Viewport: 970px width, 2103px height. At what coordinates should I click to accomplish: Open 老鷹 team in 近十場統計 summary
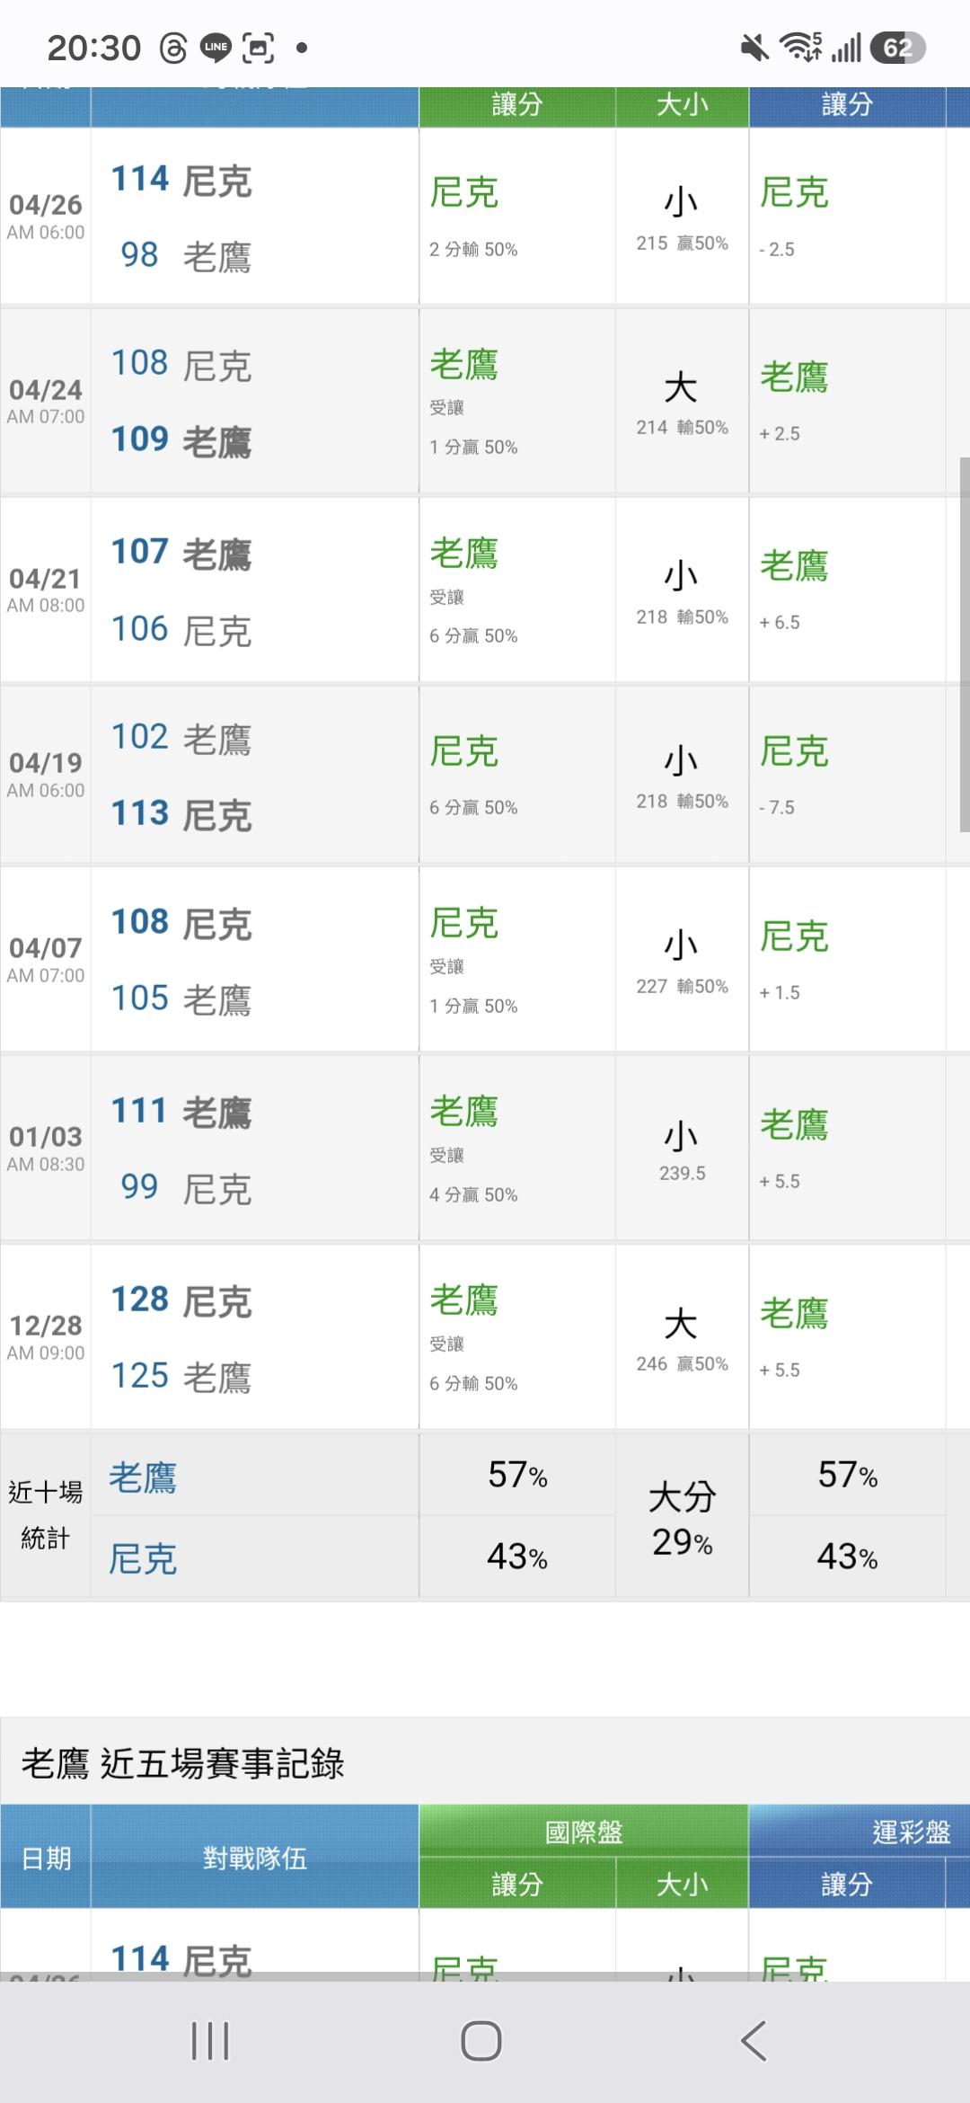tap(144, 1478)
